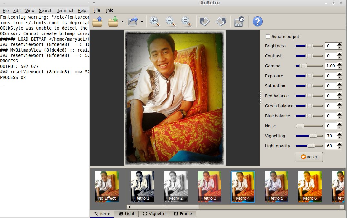Adjust the Blue balance slider
The width and height of the screenshot is (347, 218).
tap(309, 116)
